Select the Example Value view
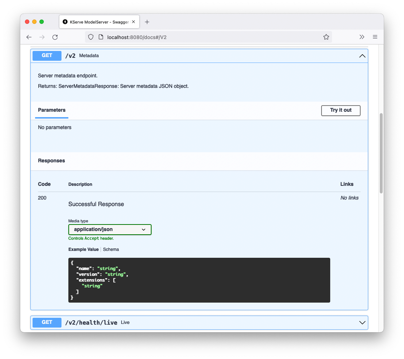The width and height of the screenshot is (404, 359). [x=83, y=249]
